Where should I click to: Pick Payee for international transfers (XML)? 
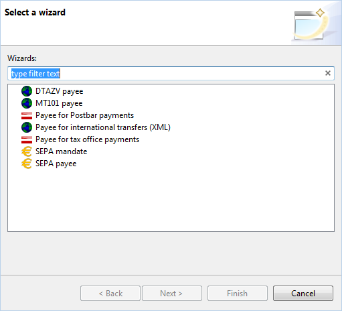pos(103,127)
